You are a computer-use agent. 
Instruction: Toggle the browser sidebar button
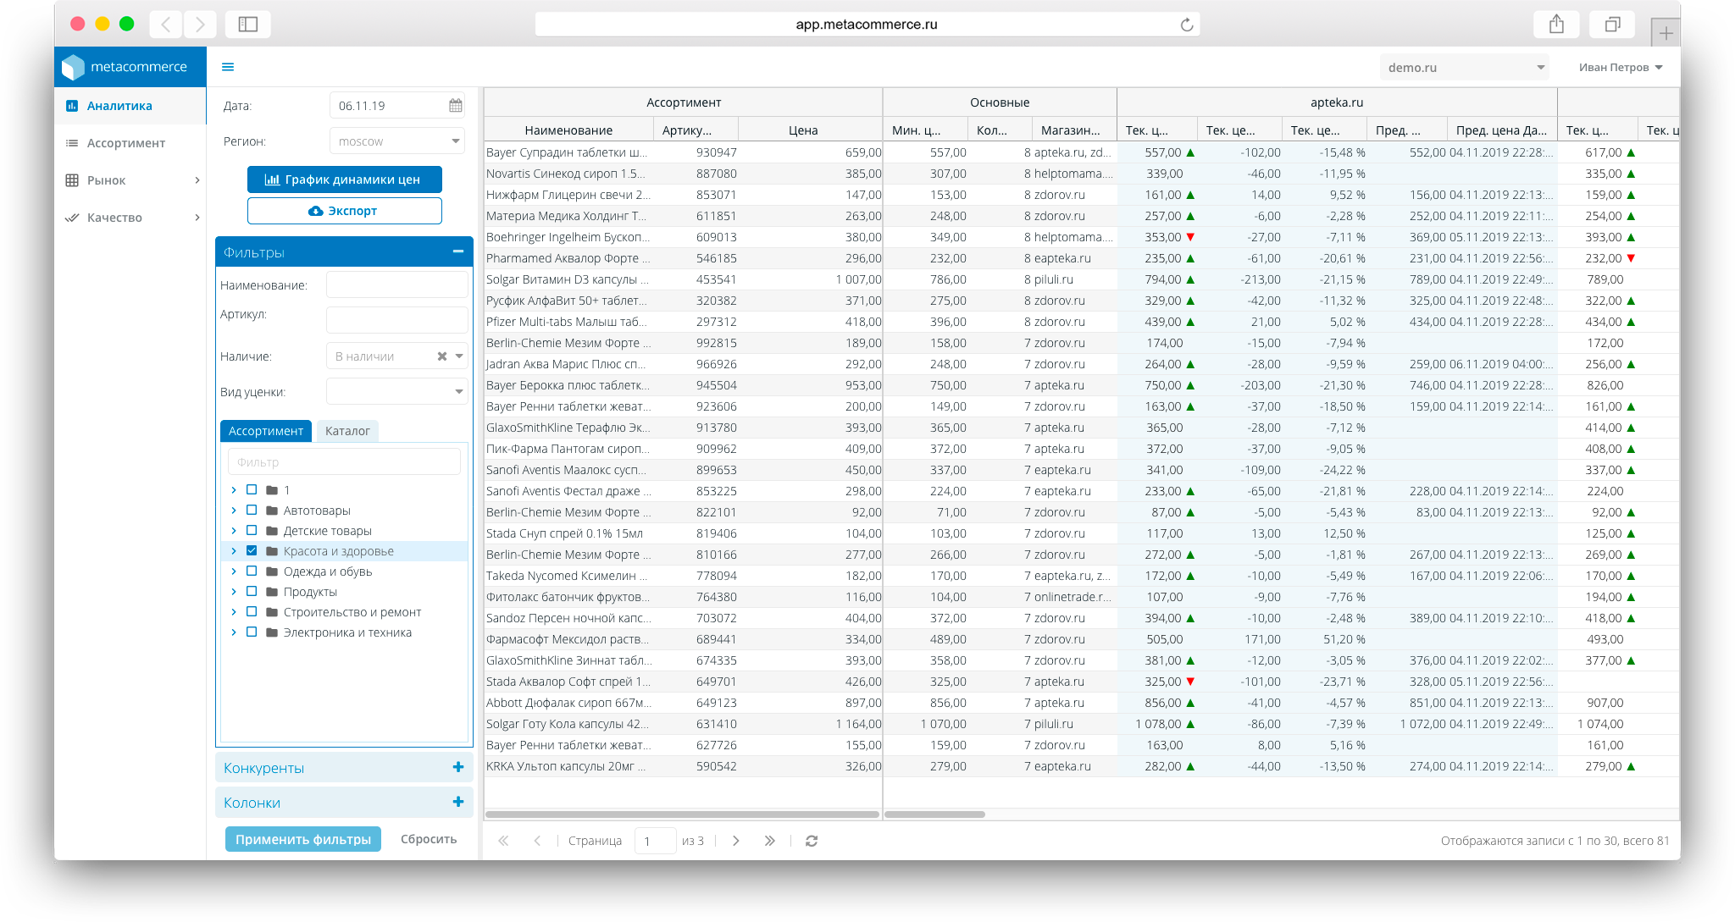click(x=248, y=25)
